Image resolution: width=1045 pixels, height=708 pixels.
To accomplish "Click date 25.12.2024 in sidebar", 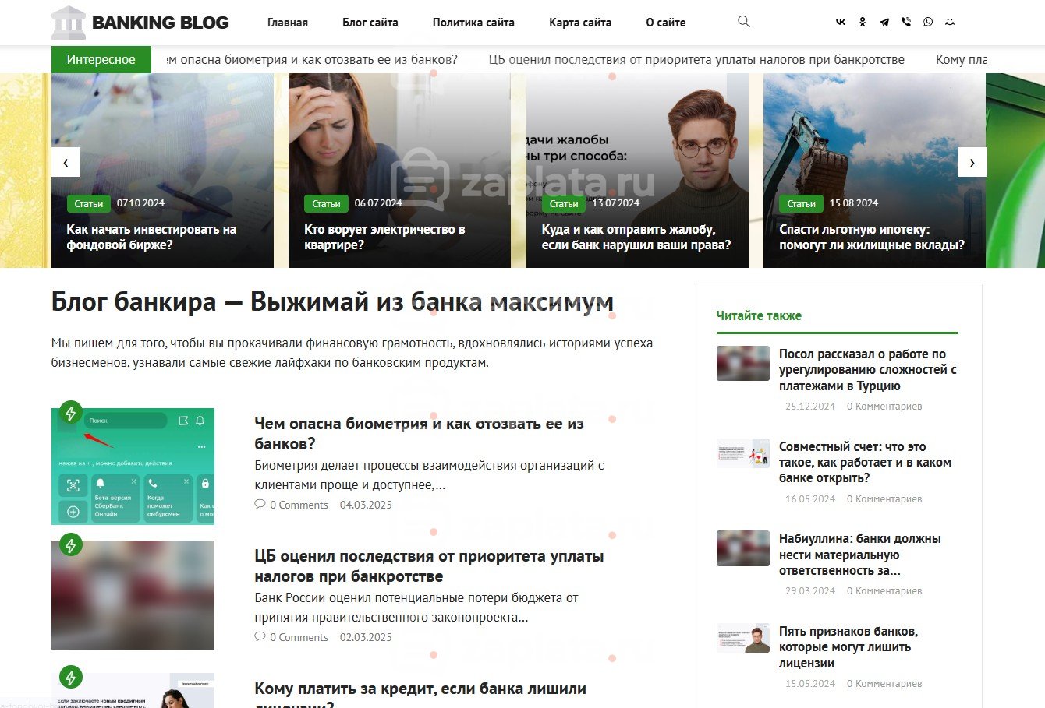I will pos(810,407).
